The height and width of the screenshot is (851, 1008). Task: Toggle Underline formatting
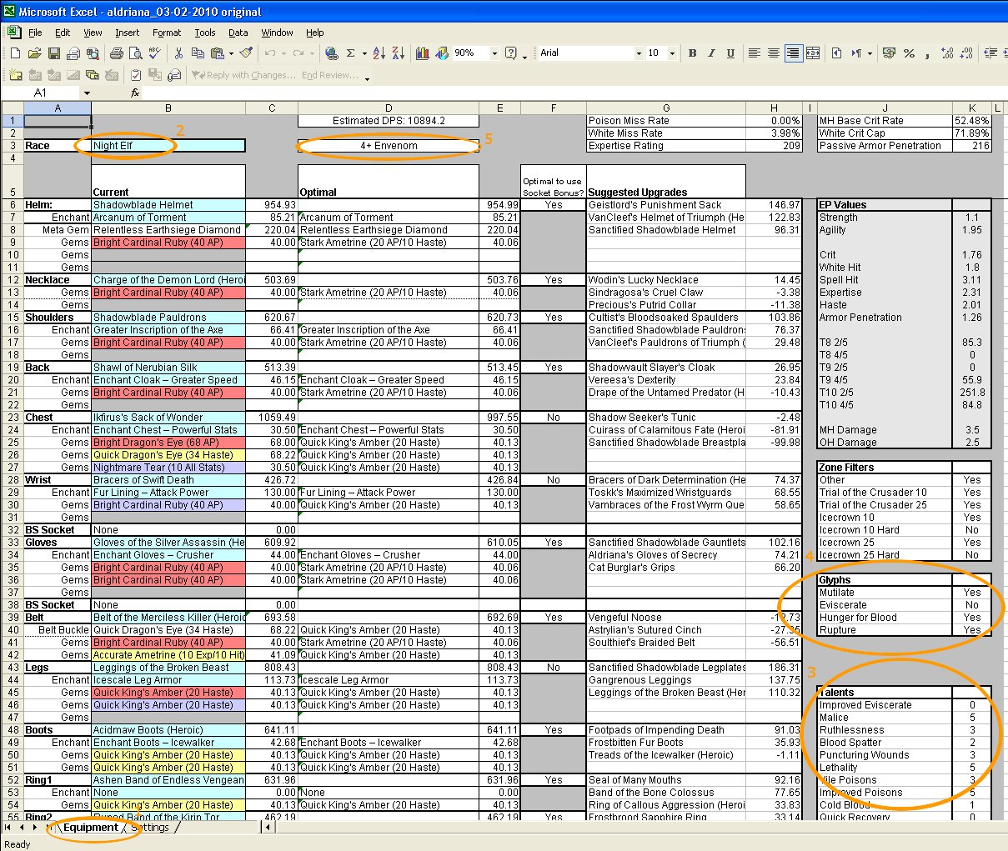point(730,53)
